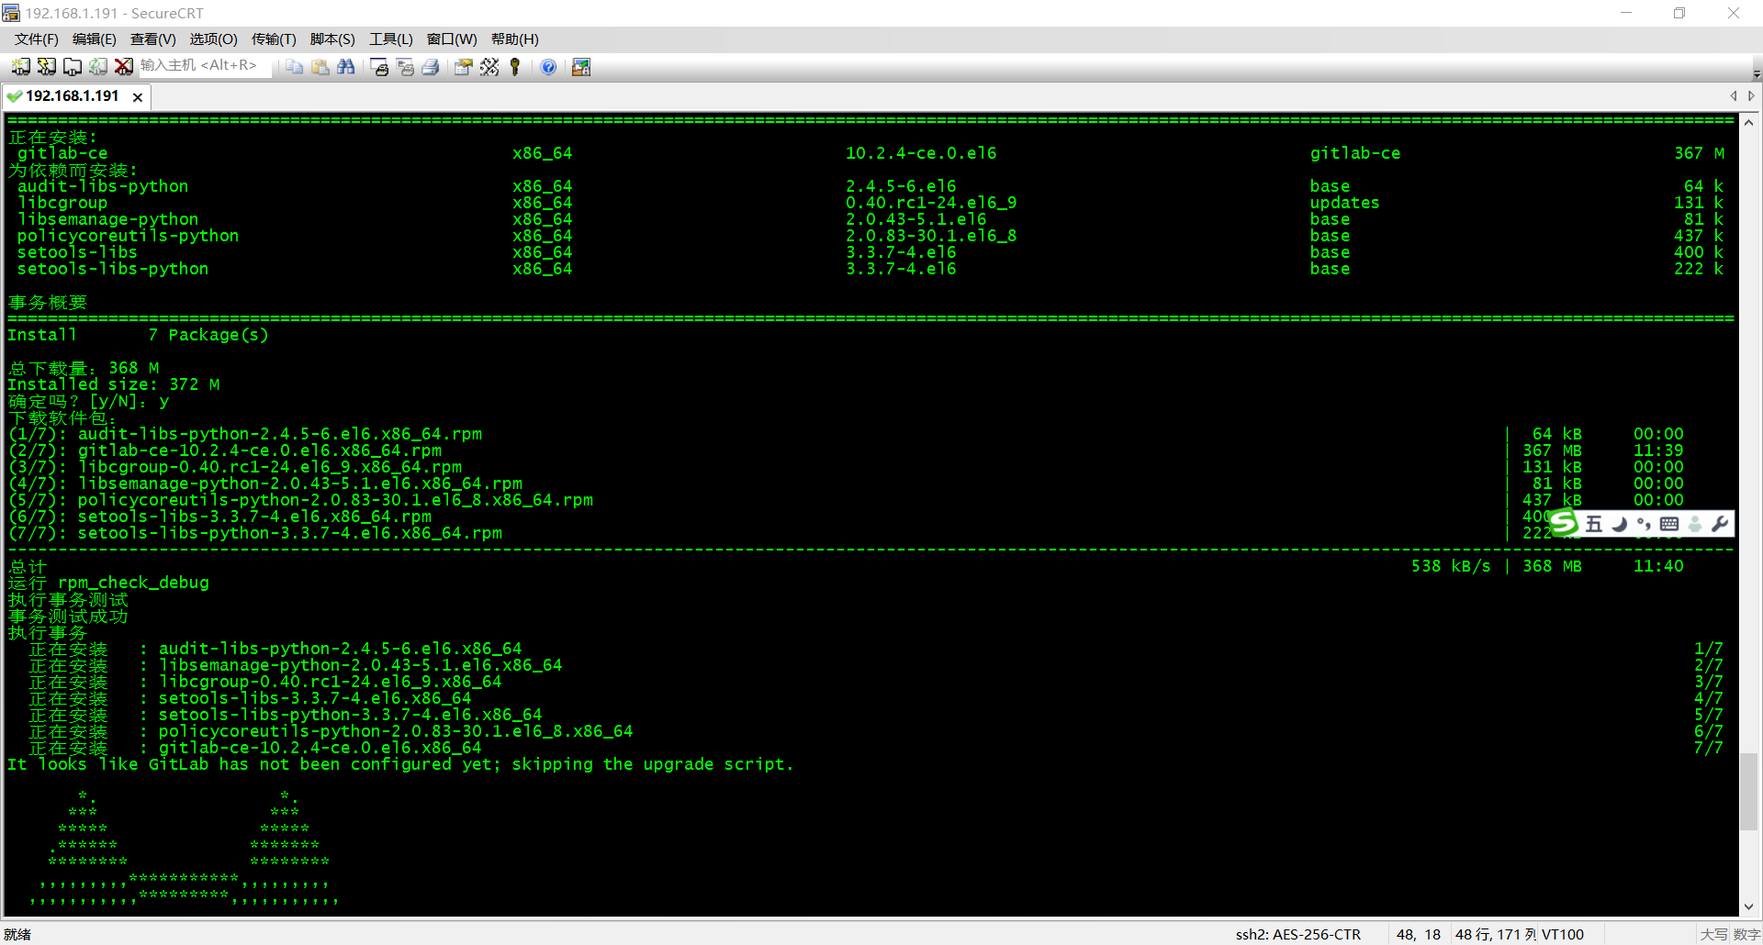The width and height of the screenshot is (1763, 945).
Task: Click the Print Screen icon
Action: coord(379,66)
